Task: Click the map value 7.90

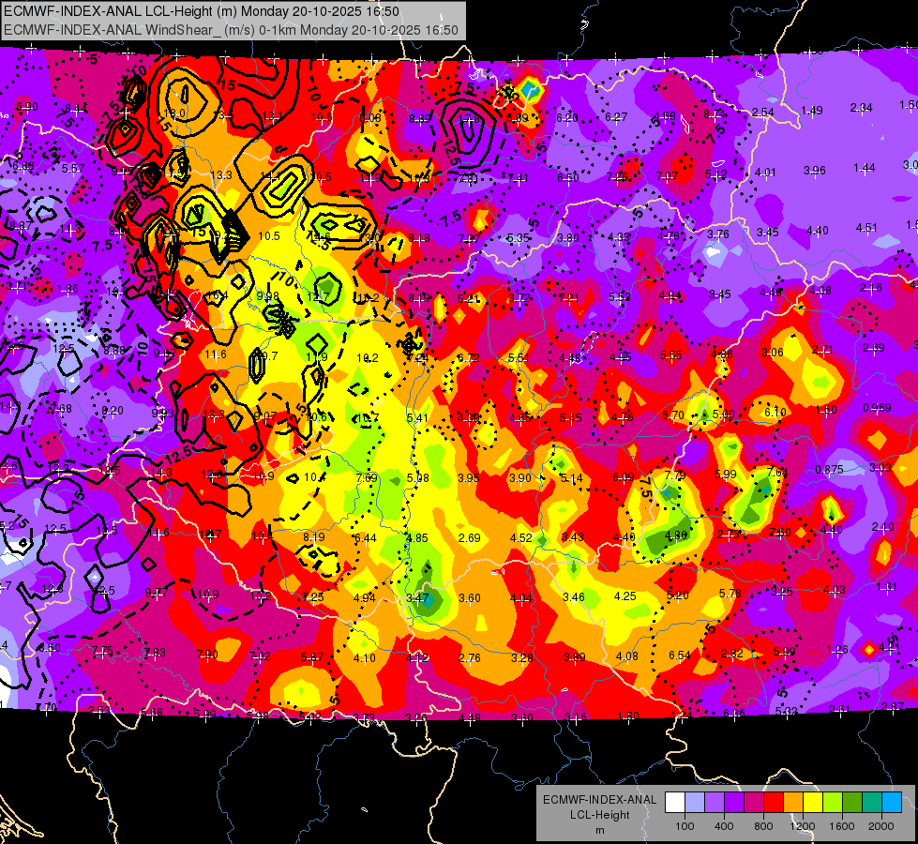Action: 206,655
